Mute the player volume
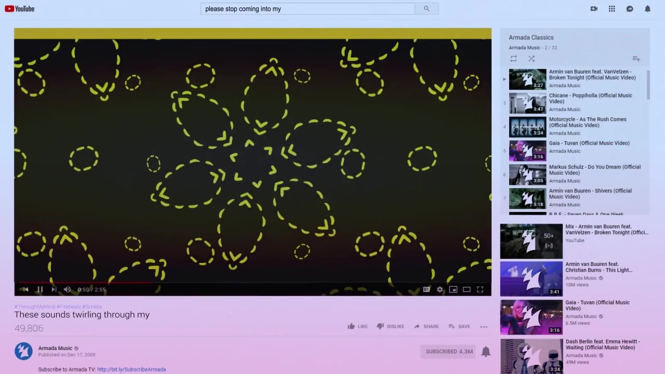665x374 pixels. pos(67,289)
